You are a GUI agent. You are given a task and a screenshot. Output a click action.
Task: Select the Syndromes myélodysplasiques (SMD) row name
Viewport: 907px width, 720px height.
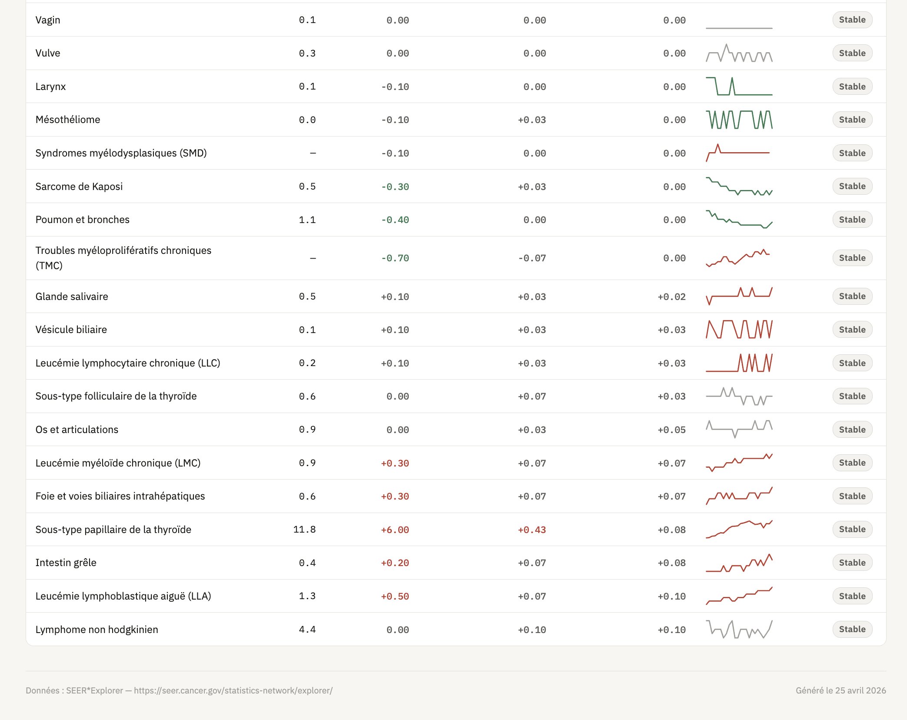tap(121, 153)
